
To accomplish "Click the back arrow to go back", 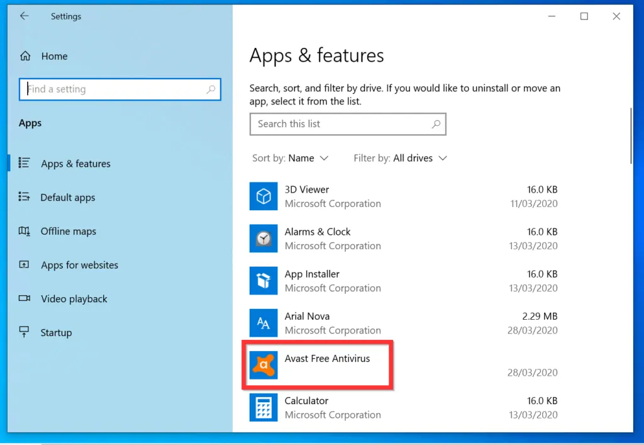I will tap(24, 16).
